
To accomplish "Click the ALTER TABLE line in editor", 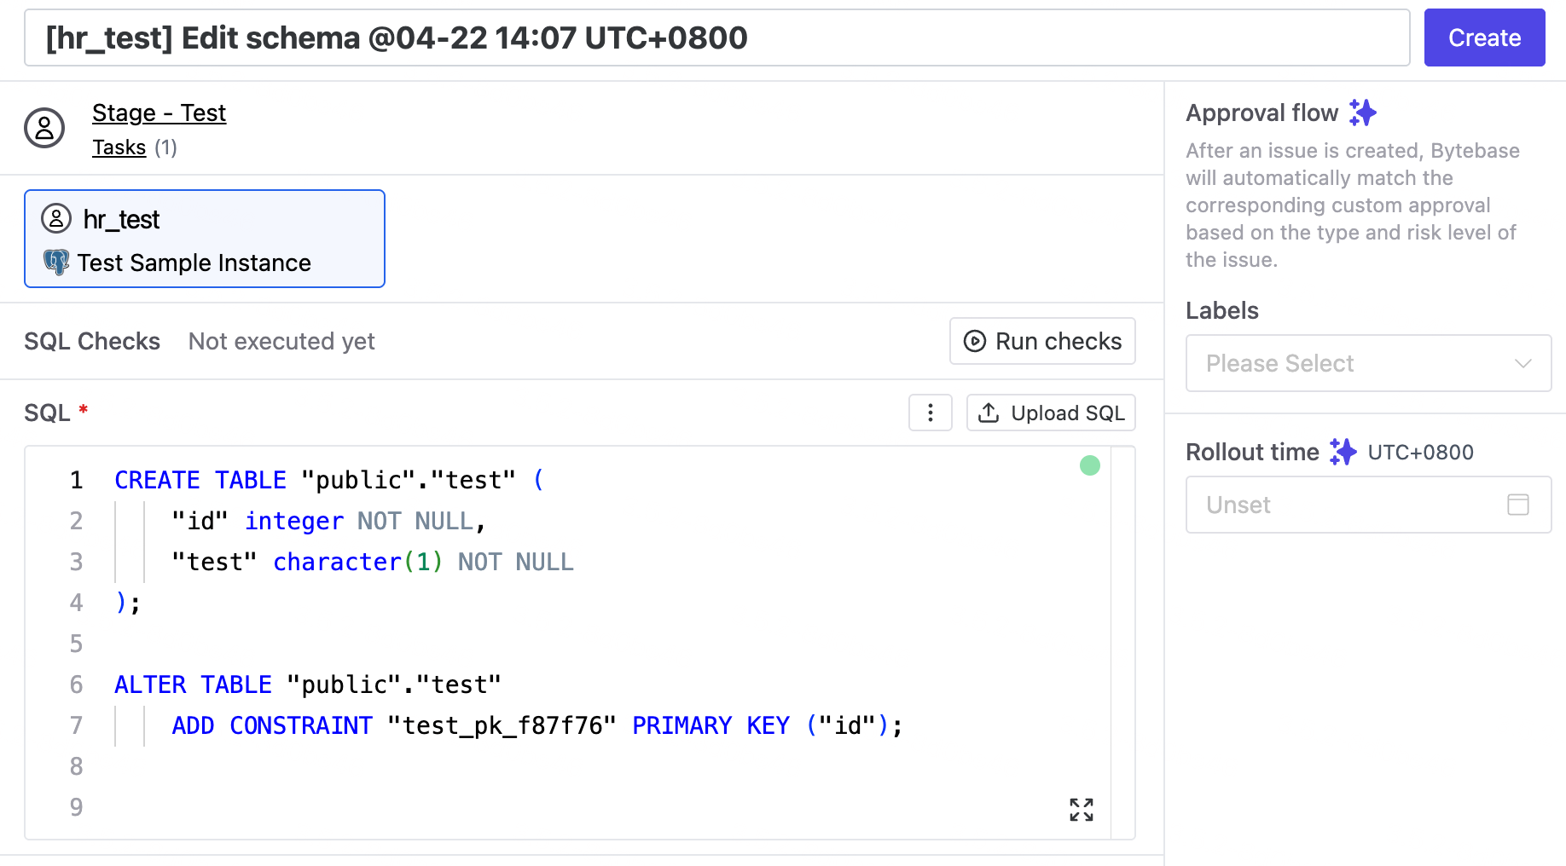I will pyautogui.click(x=308, y=684).
